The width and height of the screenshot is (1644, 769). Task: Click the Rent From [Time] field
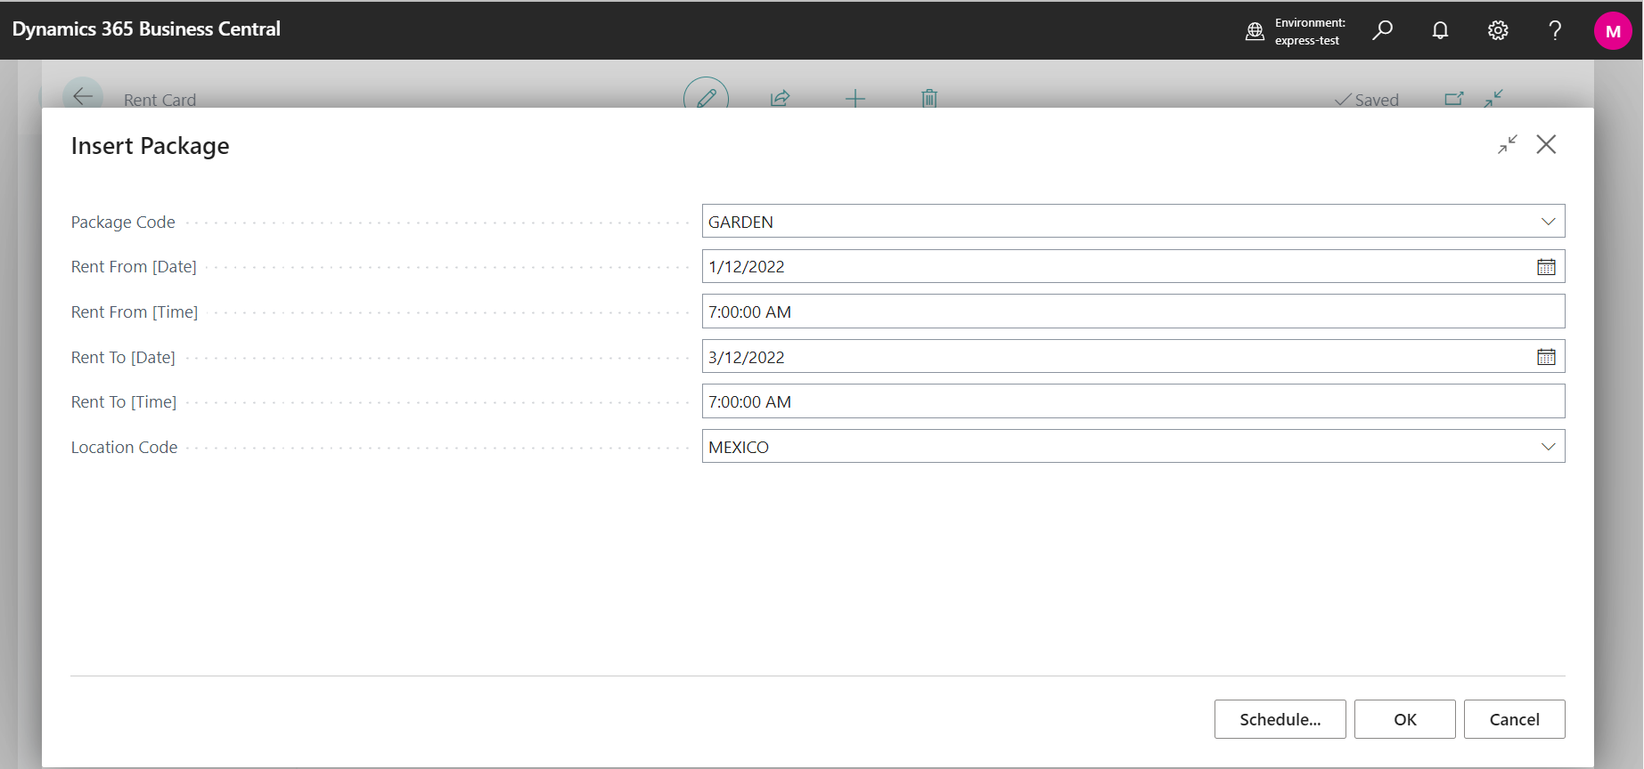[1132, 312]
